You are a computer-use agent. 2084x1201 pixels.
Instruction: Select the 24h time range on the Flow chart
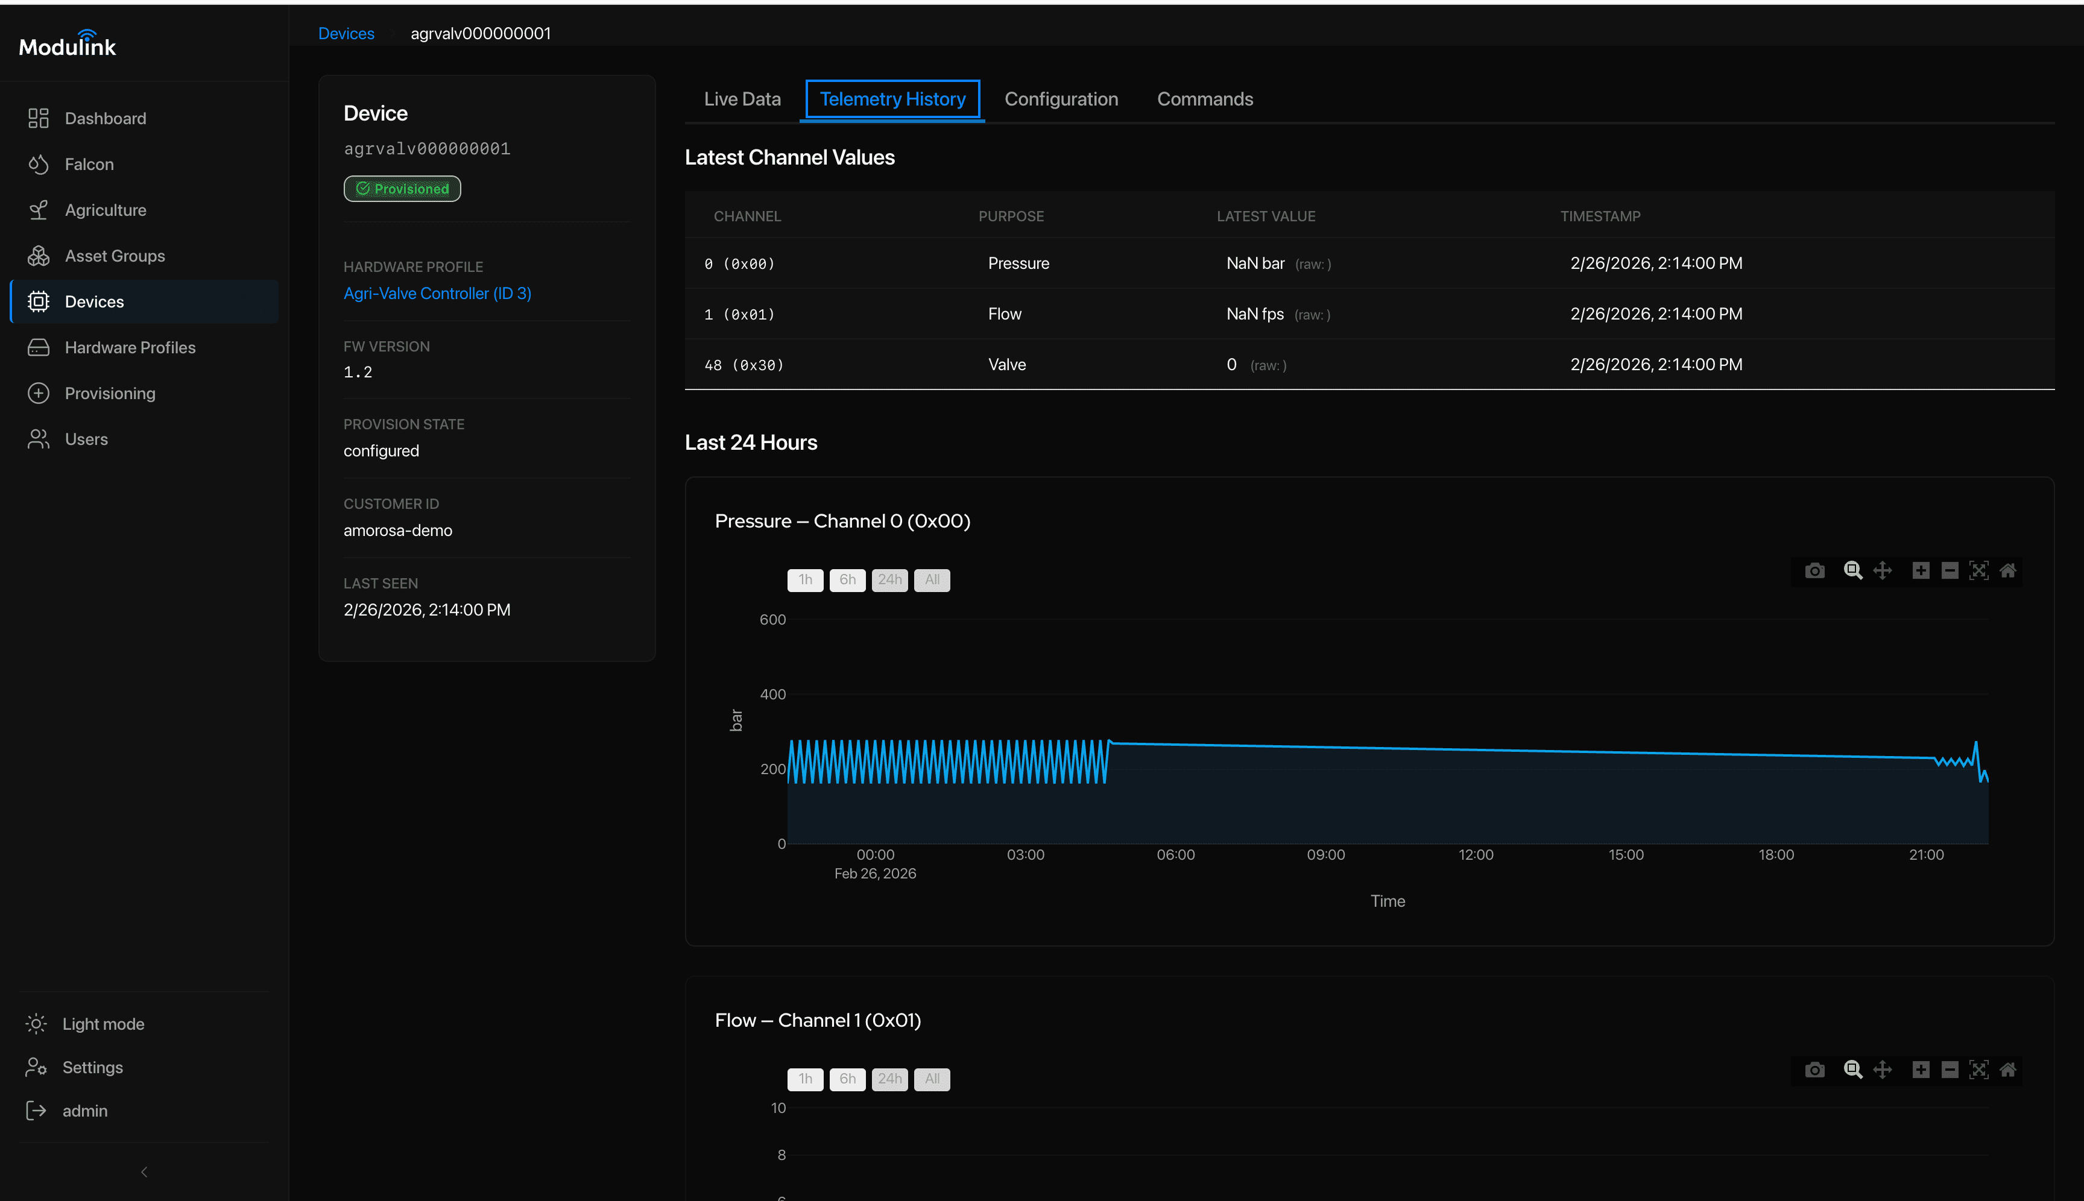coord(889,1079)
